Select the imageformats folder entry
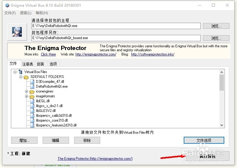 pos(45,96)
